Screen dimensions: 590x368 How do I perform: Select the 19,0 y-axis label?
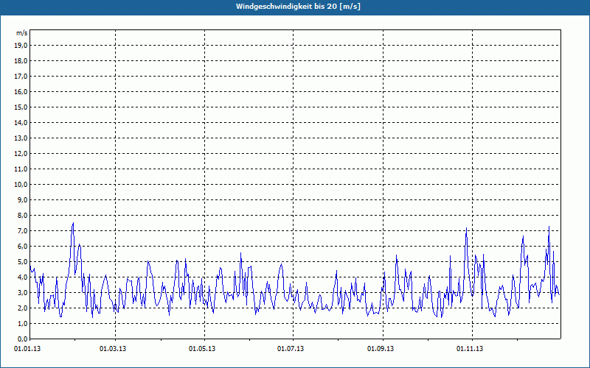(x=21, y=46)
